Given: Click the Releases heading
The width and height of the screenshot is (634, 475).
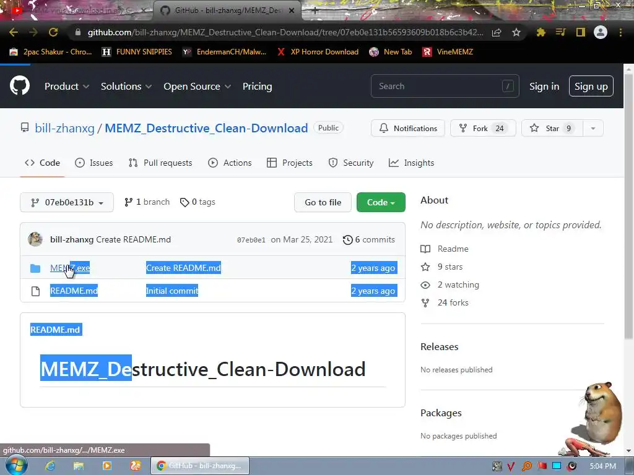Looking at the screenshot, I should (439, 346).
